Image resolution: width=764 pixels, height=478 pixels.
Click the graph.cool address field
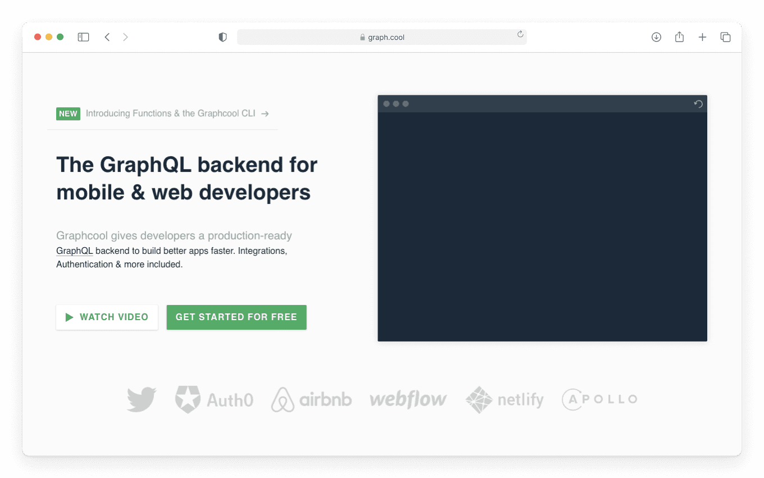click(381, 37)
